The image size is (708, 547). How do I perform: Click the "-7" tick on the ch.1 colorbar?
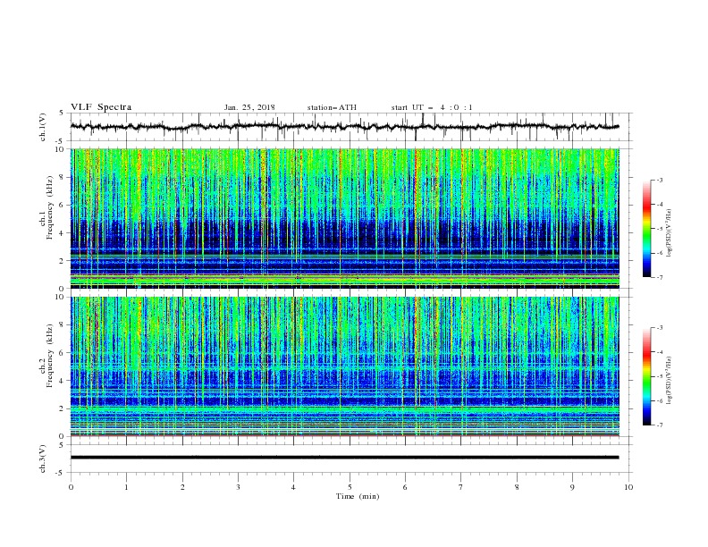[659, 277]
